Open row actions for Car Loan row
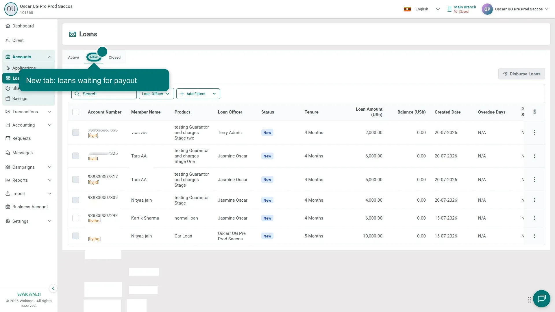 click(x=534, y=236)
